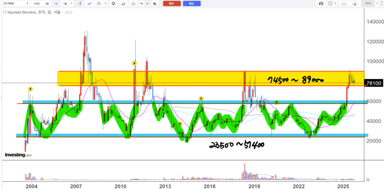Expand the legend options arrow after 서울
384x189 pixels.
[x=63, y=12]
